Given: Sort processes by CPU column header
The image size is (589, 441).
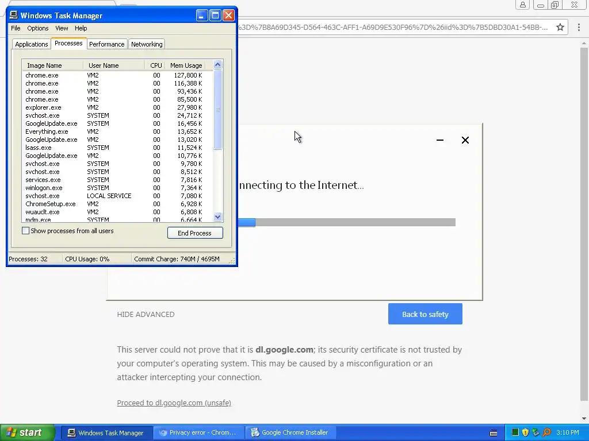Looking at the screenshot, I should [x=155, y=65].
